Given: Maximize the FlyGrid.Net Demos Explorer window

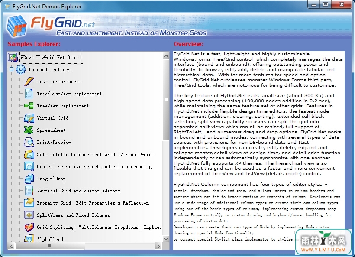Looking at the screenshot, I should coord(326,4).
